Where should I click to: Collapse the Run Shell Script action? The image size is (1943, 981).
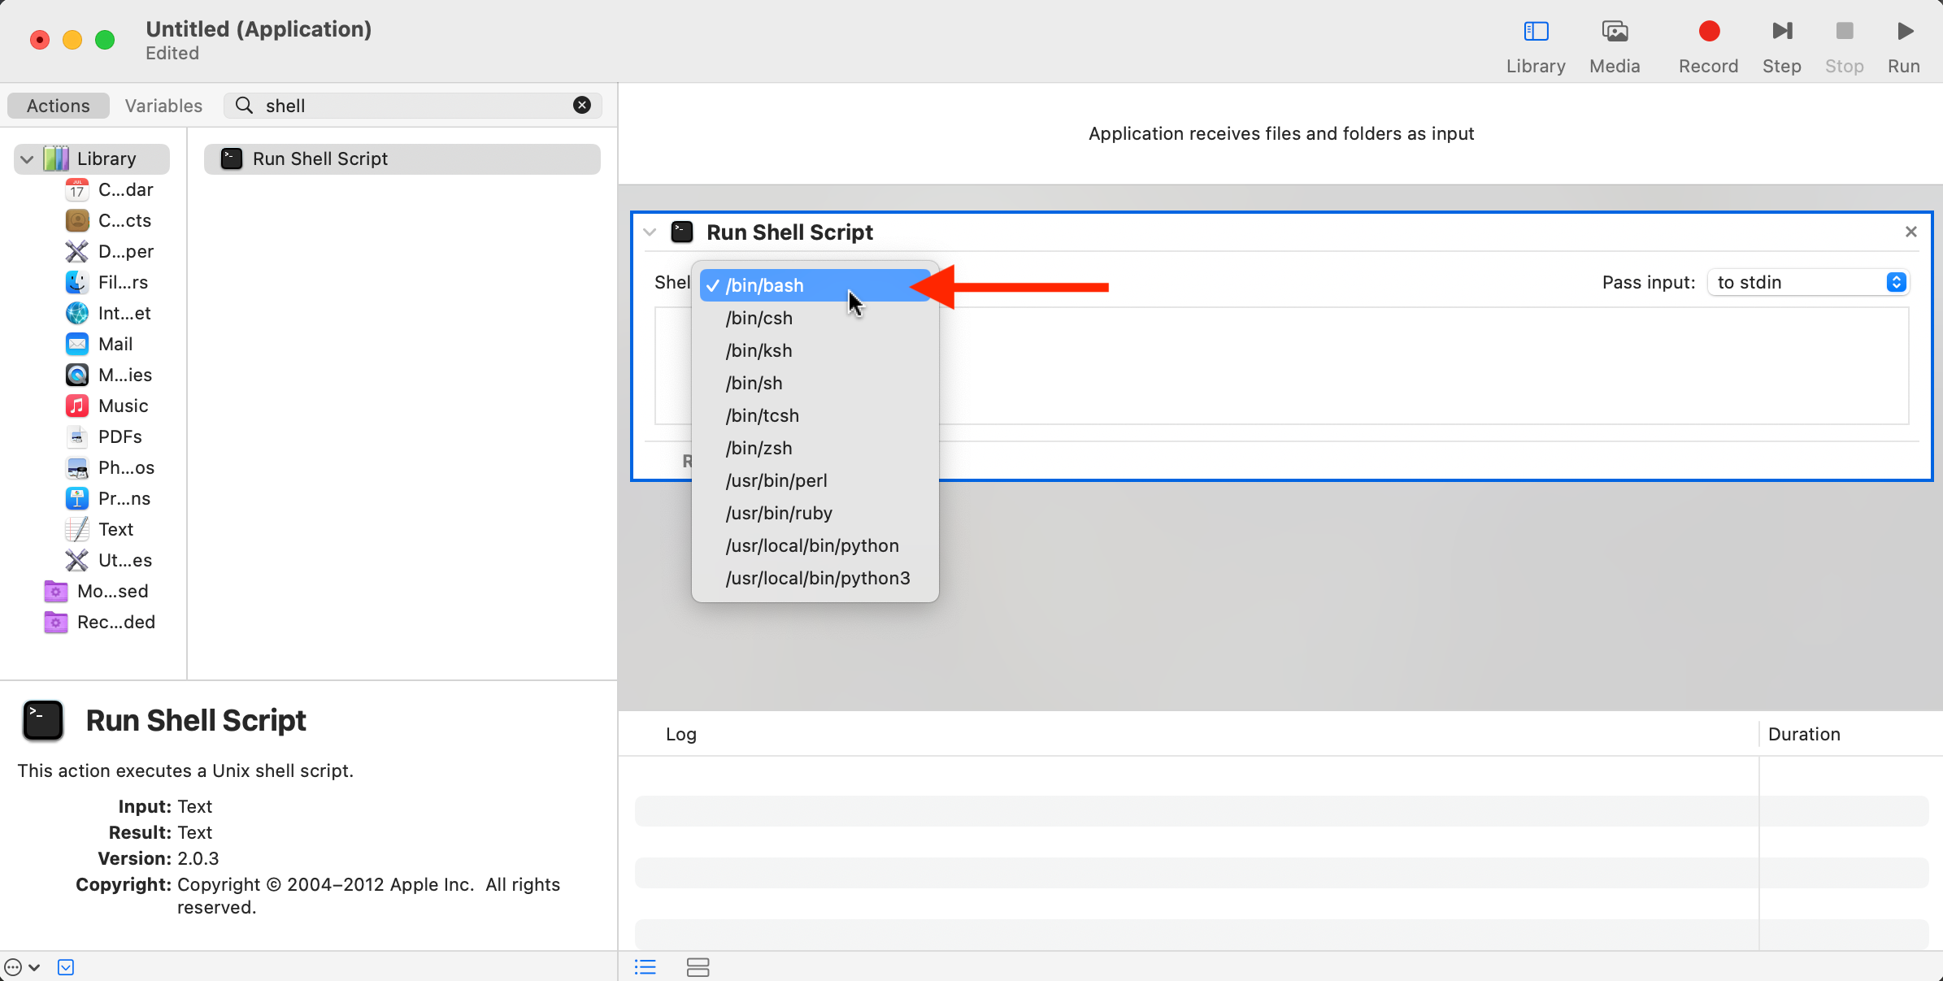[x=649, y=232]
